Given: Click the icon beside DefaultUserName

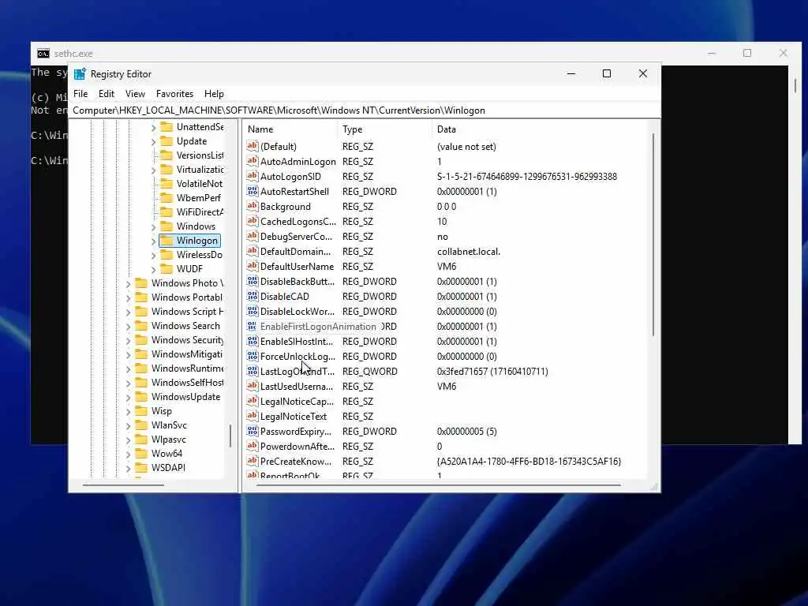Looking at the screenshot, I should 252,267.
